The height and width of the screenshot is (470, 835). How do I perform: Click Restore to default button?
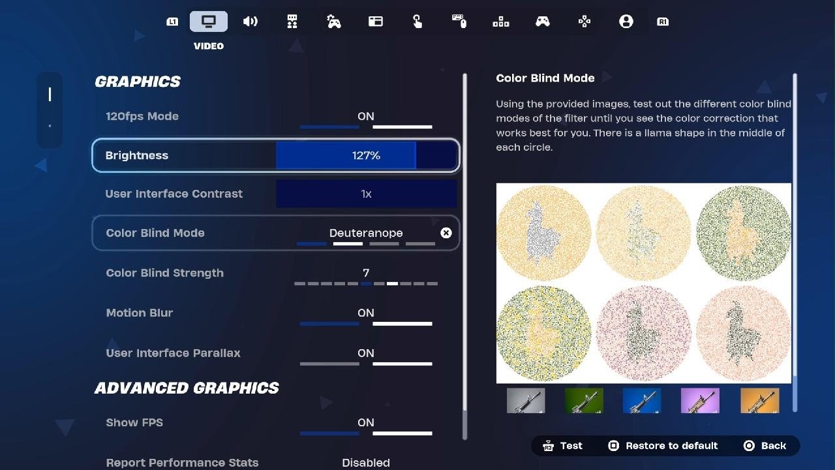coord(663,446)
